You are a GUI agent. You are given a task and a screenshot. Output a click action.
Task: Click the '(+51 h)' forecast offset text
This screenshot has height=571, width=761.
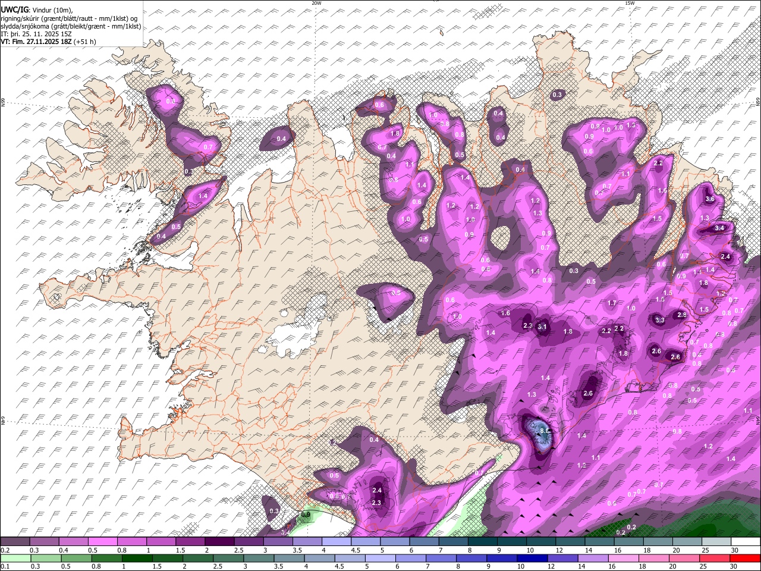tap(85, 42)
